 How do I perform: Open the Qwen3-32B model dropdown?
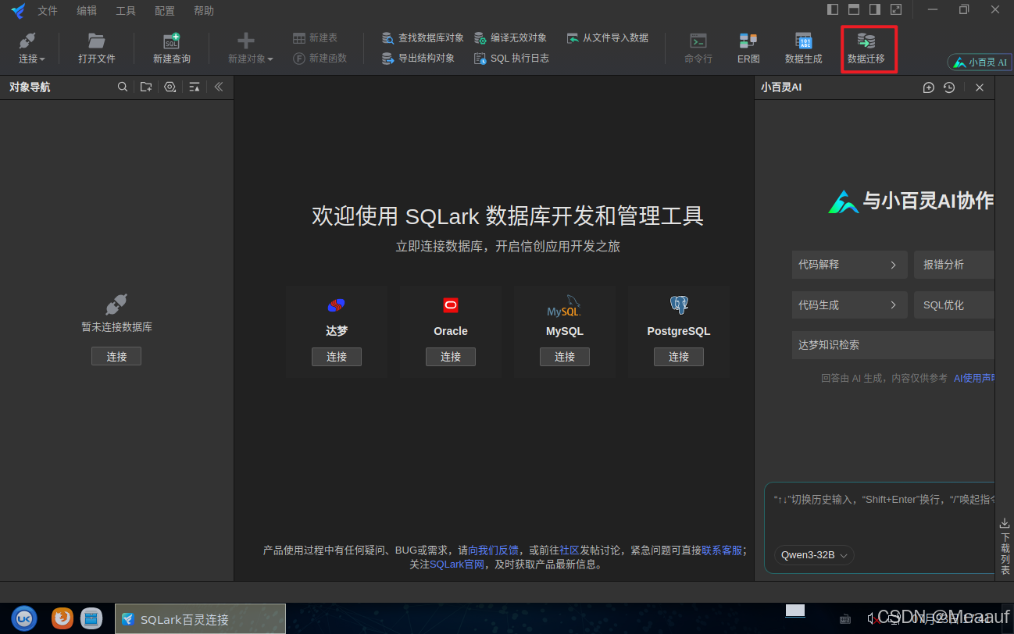click(814, 555)
